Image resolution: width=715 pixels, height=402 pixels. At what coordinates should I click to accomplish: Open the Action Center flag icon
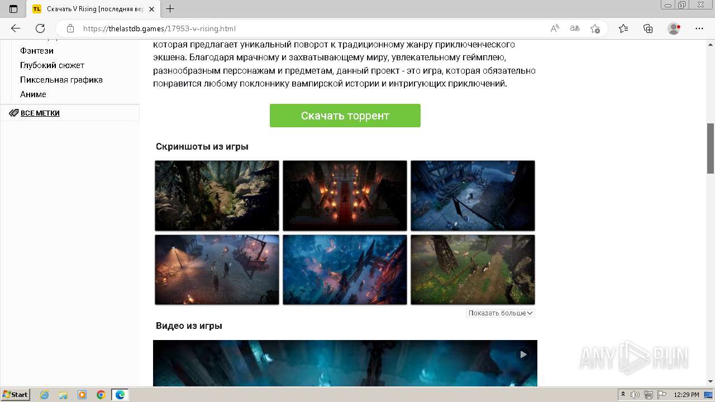(x=661, y=395)
